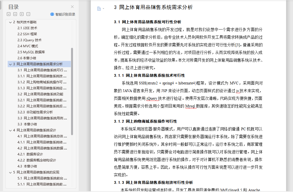The width and height of the screenshot is (293, 192).
Task: Click heading 3.1.1 网上体育用品销售系统技术可行性
Action: [149, 75]
